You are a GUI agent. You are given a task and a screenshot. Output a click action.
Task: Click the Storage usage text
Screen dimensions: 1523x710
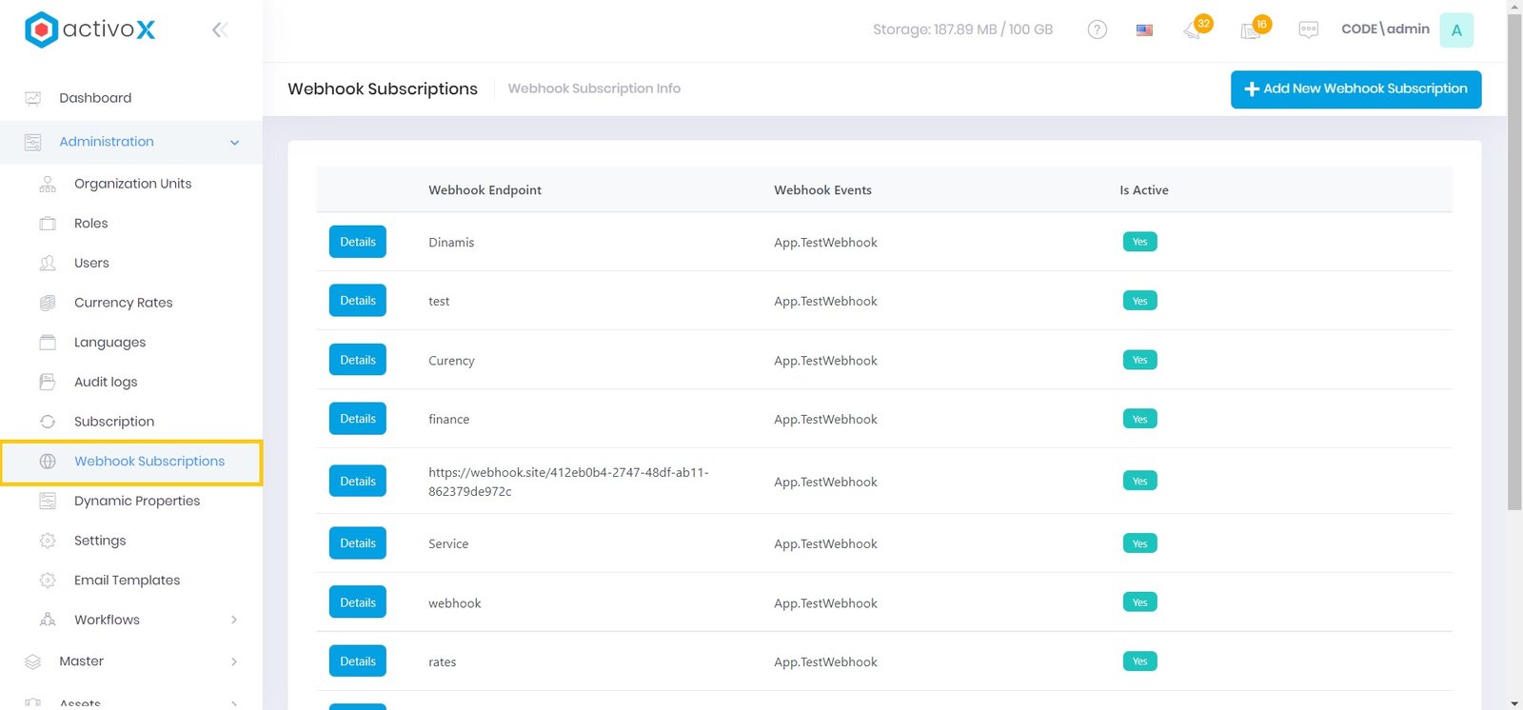[962, 30]
